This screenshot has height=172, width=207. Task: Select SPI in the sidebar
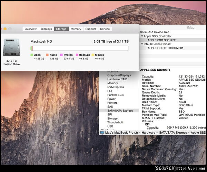tap(110, 114)
